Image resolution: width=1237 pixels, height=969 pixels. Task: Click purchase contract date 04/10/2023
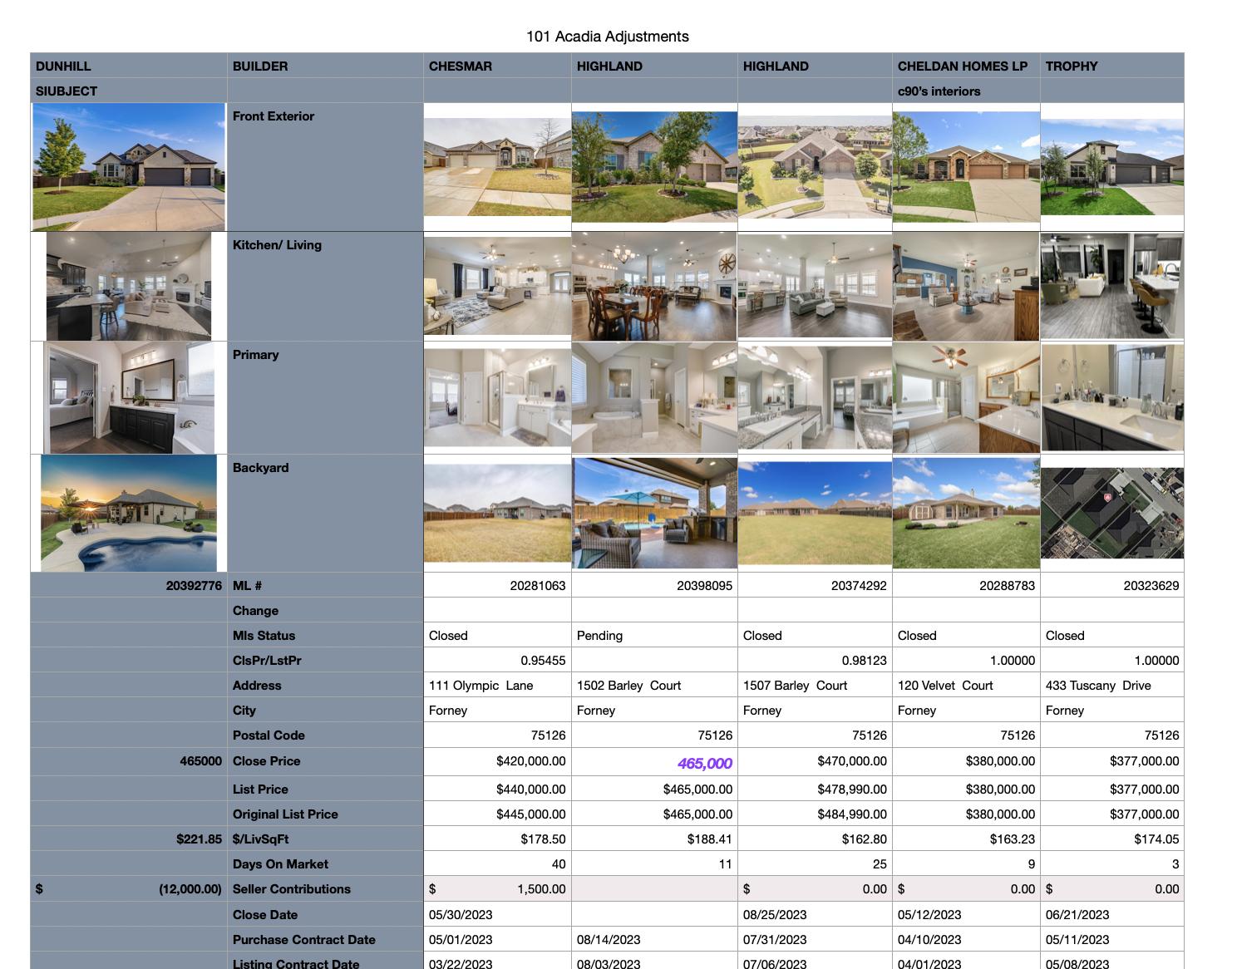click(929, 940)
